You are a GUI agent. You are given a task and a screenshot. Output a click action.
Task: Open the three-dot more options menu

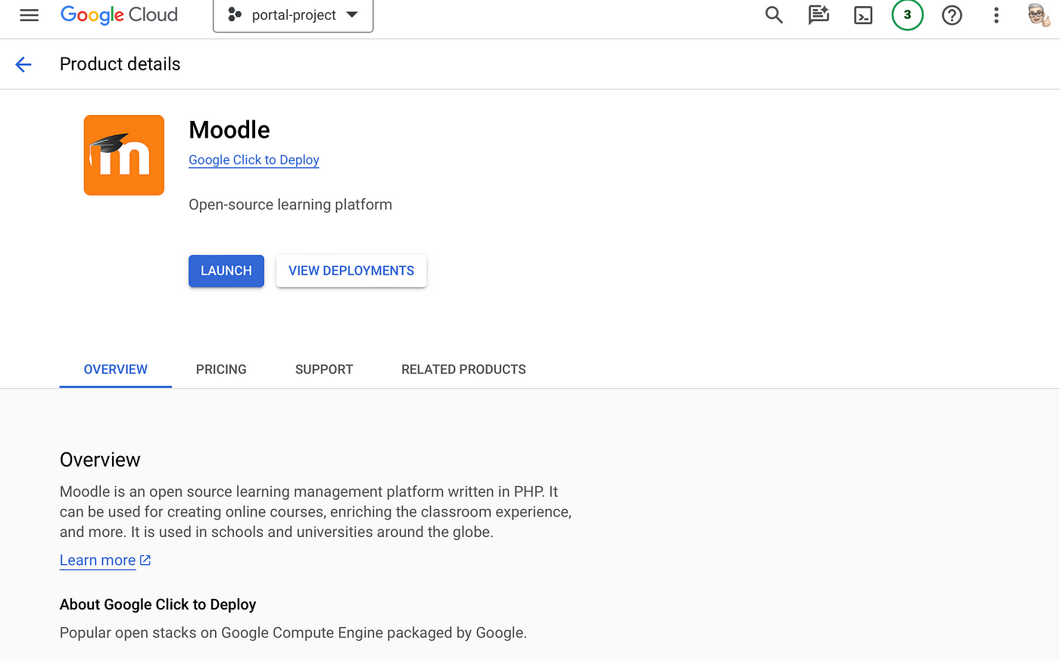pos(996,15)
